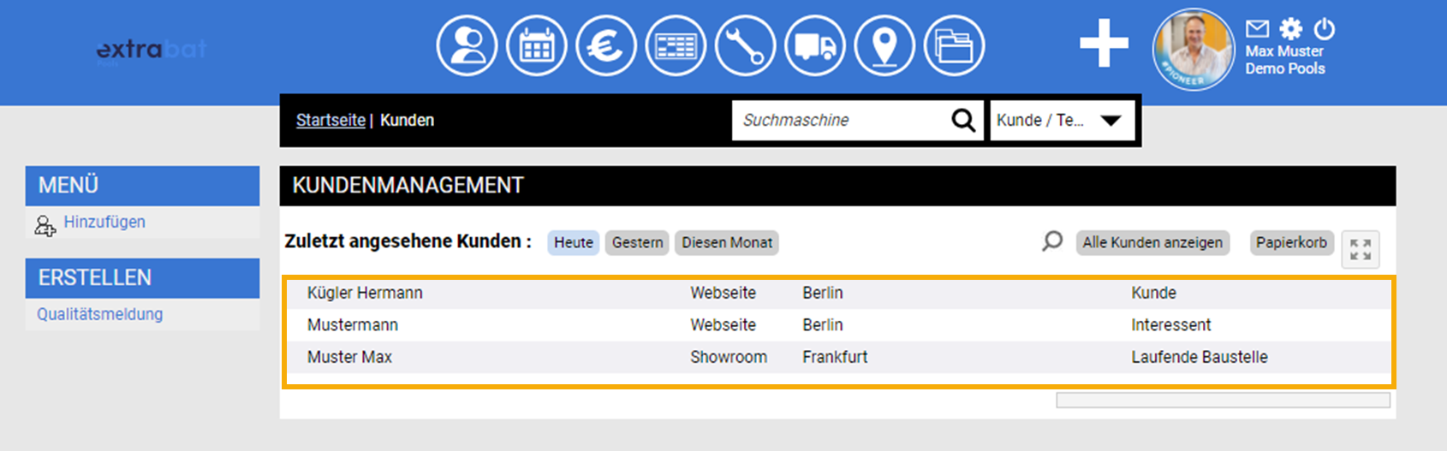Image resolution: width=1447 pixels, height=451 pixels.
Task: Toggle the Diesen Monat filter
Action: [726, 242]
